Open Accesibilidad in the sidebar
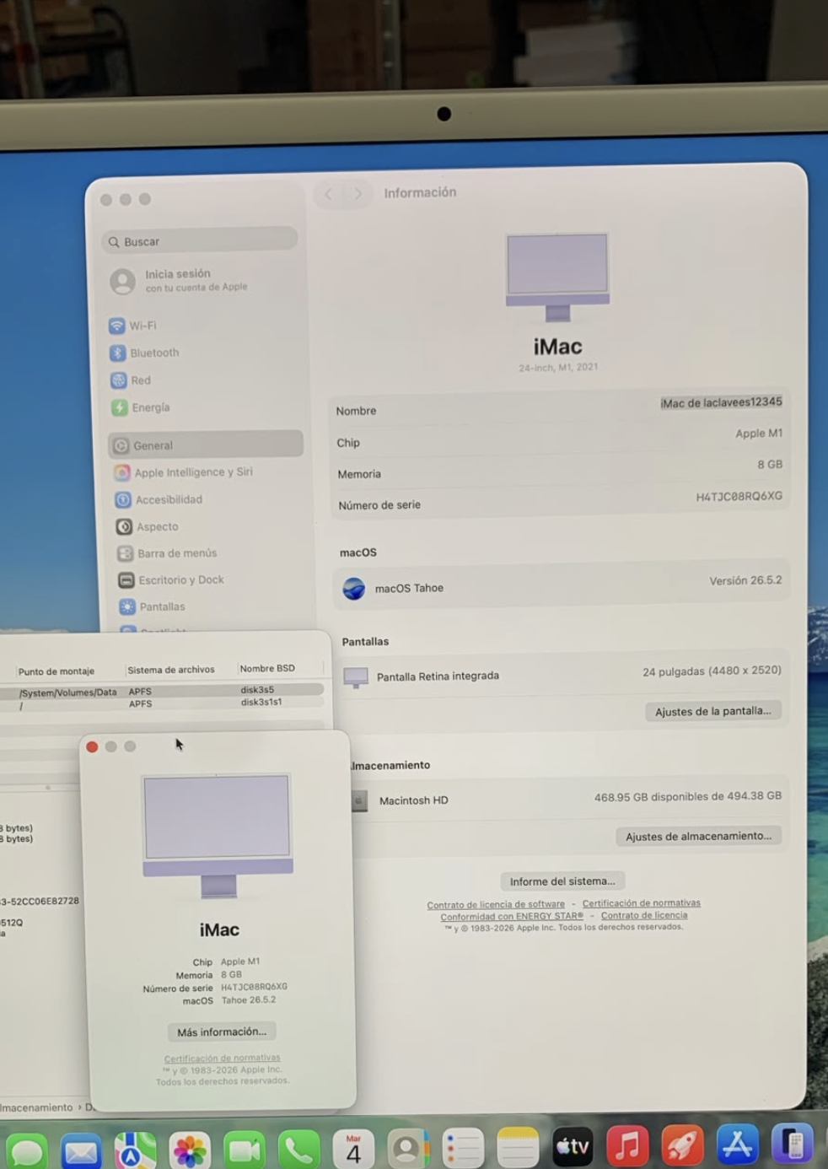This screenshot has width=828, height=1169. click(x=159, y=499)
